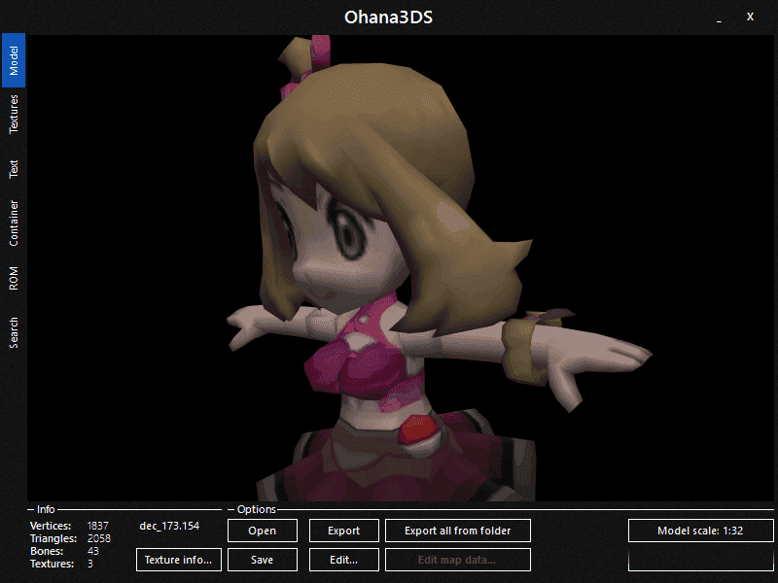Open the Text tab
The height and width of the screenshot is (583, 778).
point(14,168)
